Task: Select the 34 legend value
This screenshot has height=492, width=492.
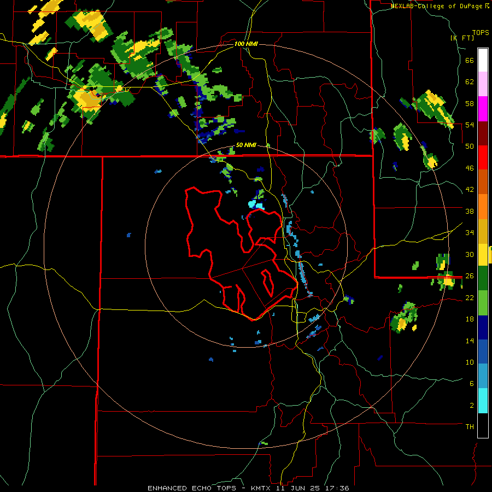Action: pyautogui.click(x=470, y=232)
